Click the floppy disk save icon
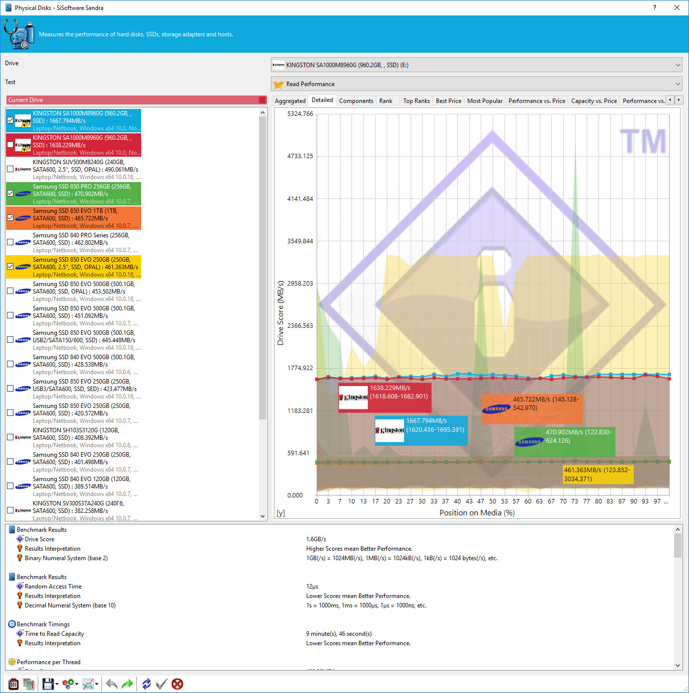Viewport: 689px width, 693px height. click(48, 684)
